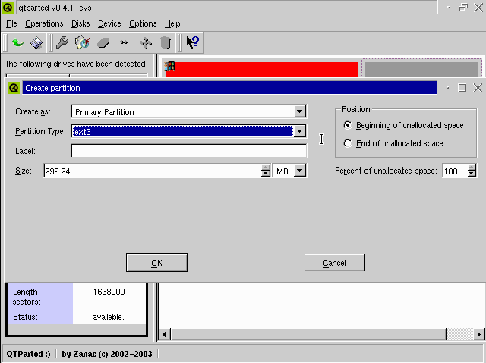Click the by Zanac (c) 2002-2003 text

[x=107, y=354]
